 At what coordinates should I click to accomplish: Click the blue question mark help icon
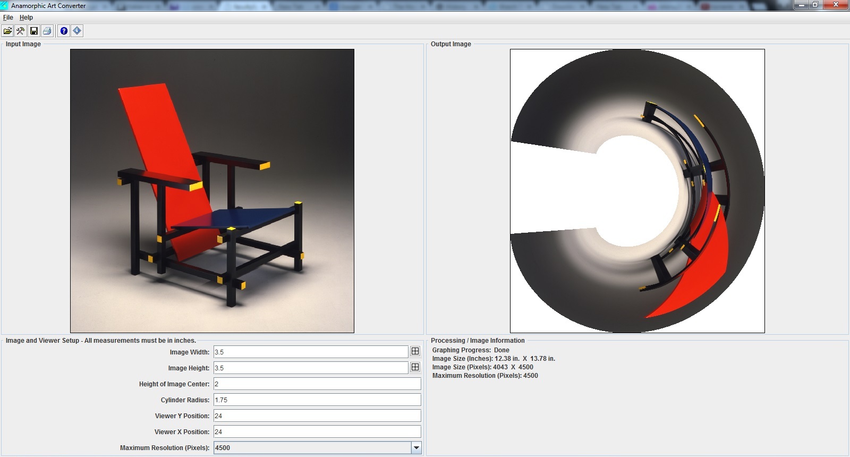tap(64, 31)
